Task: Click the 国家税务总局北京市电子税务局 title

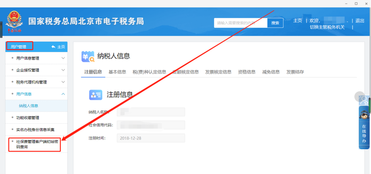Action: [x=86, y=21]
